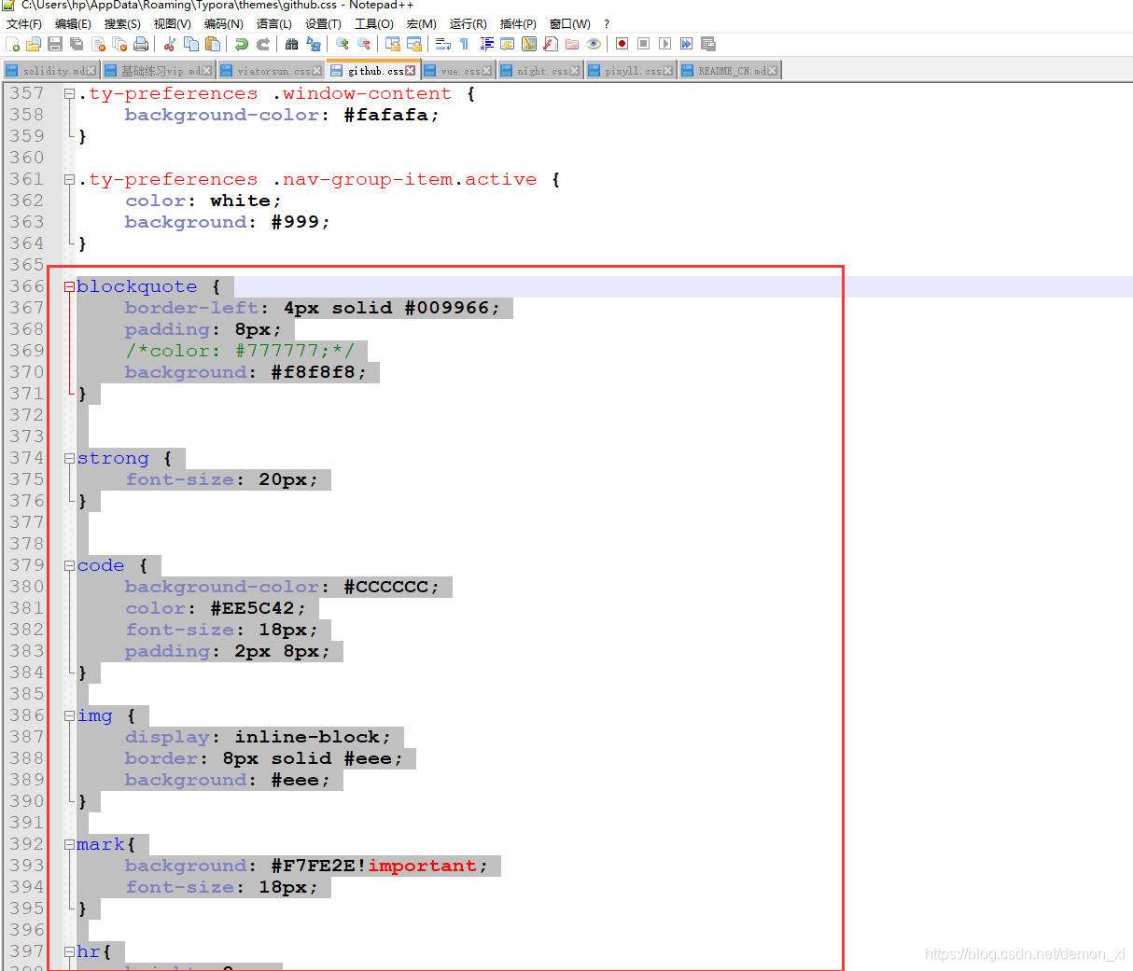1133x971 pixels.
Task: Undo last edit with green arrow
Action: [x=241, y=44]
